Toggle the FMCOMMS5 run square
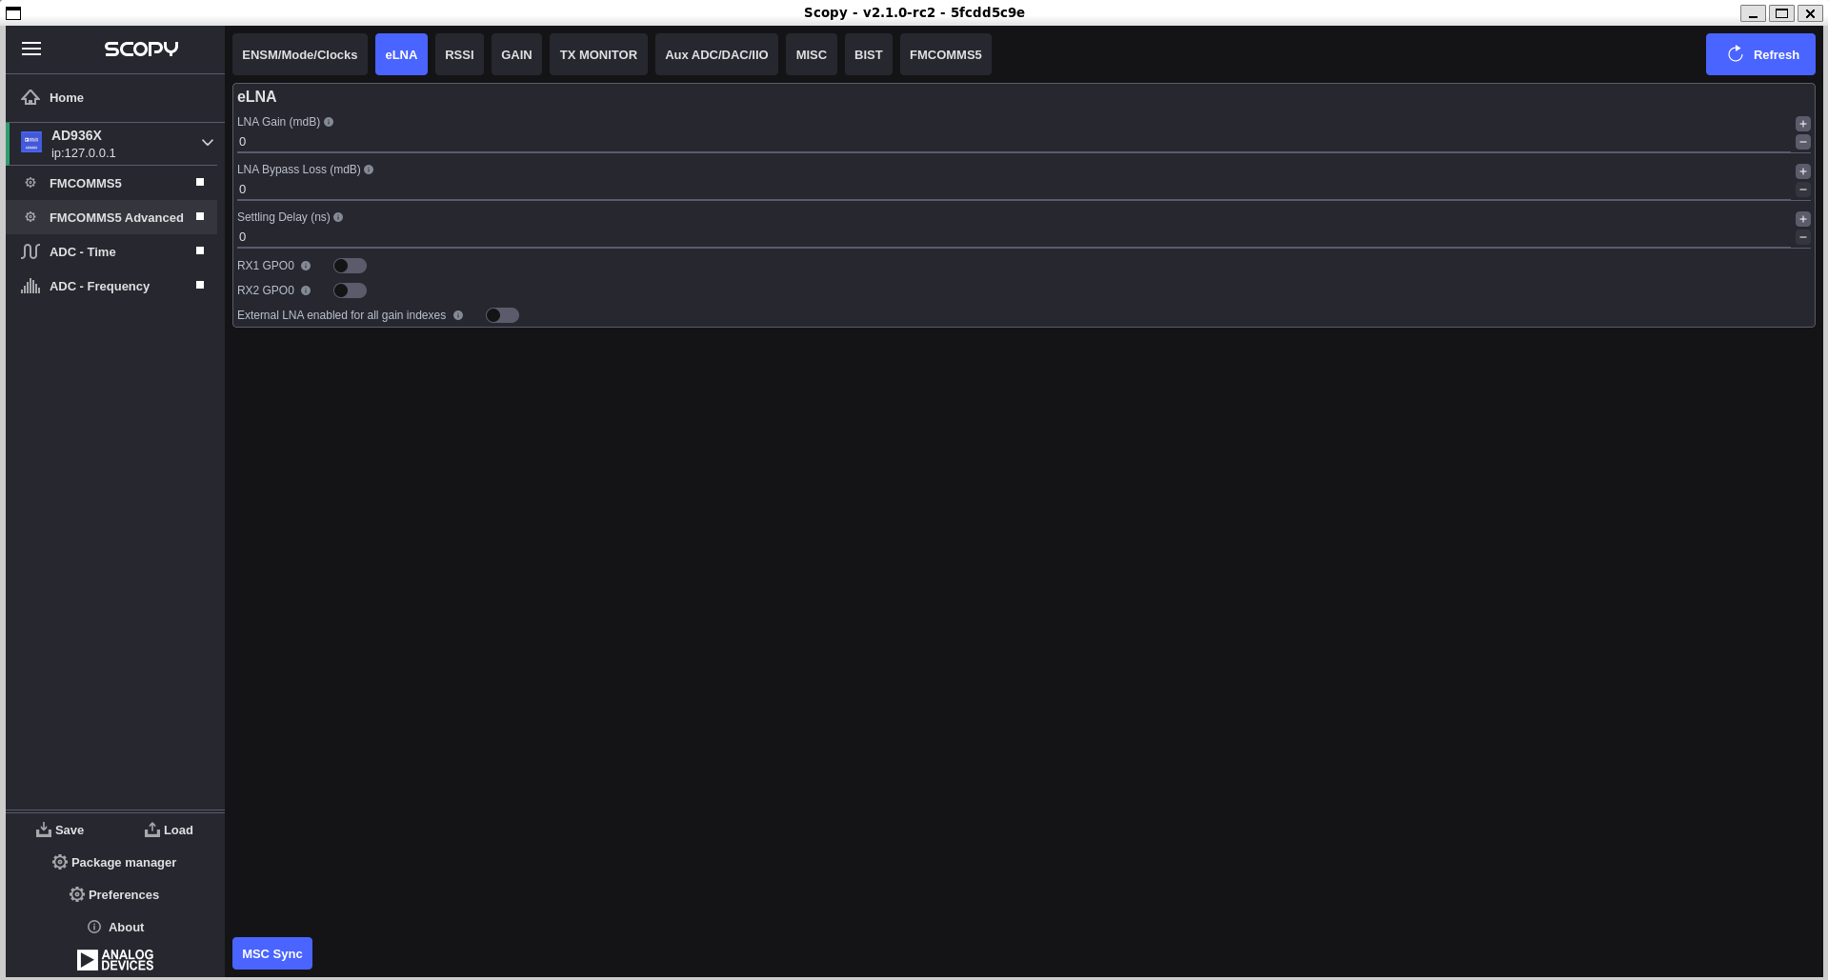The image size is (1828, 980). [200, 182]
